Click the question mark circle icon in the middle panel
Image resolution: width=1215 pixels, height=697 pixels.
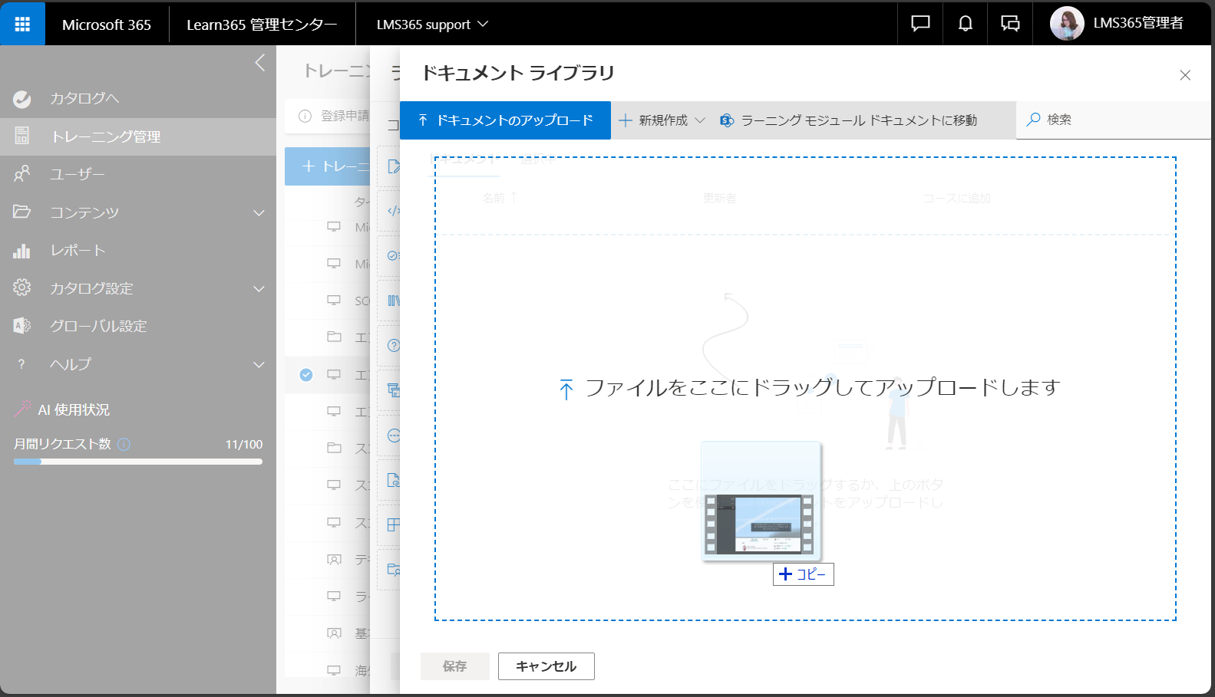point(393,345)
